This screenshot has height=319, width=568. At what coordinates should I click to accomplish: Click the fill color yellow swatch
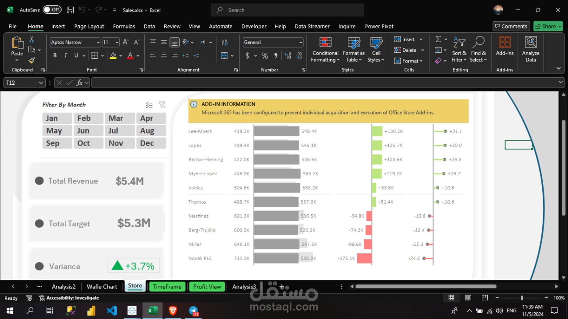[113, 55]
